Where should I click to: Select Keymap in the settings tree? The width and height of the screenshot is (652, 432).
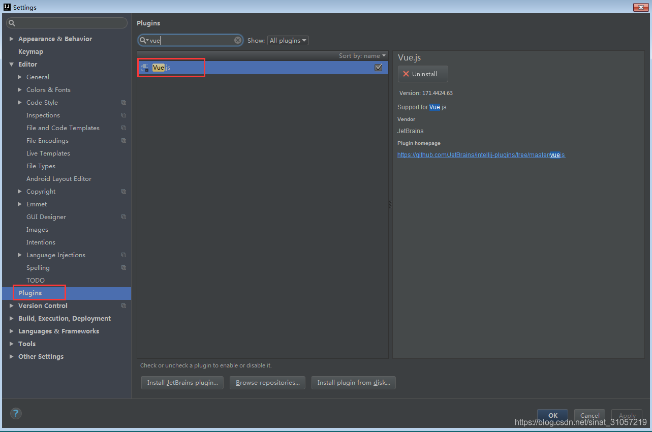30,51
